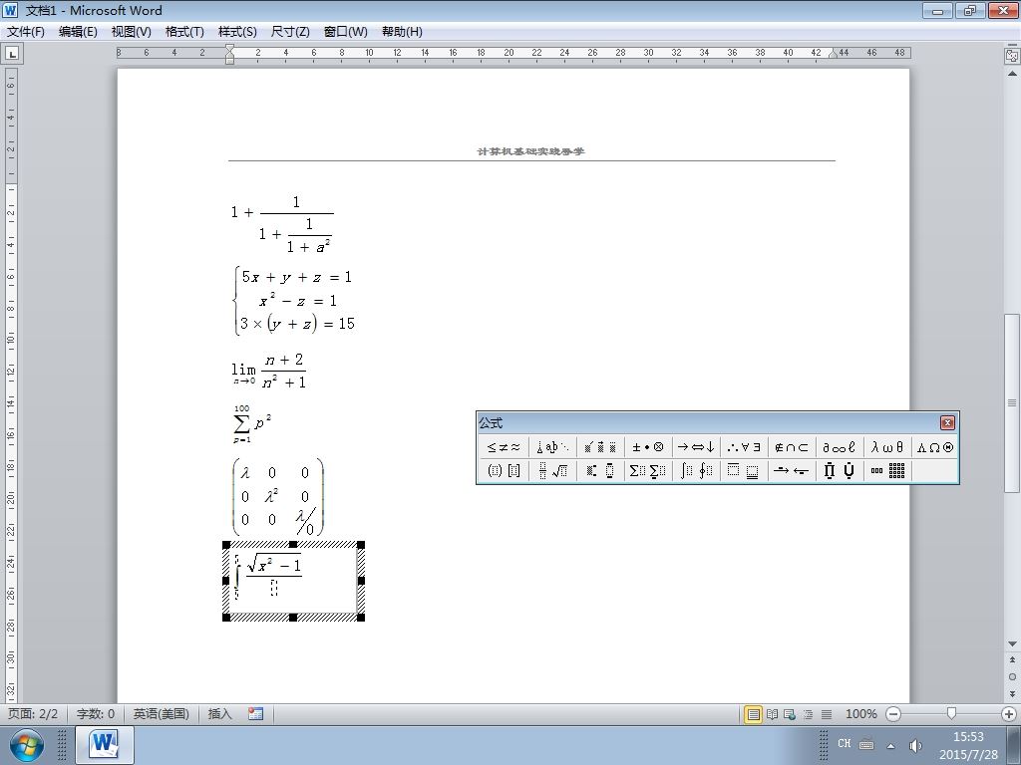The image size is (1021, 765).
Task: Open the summation templates (Σ)
Action: [x=648, y=470]
